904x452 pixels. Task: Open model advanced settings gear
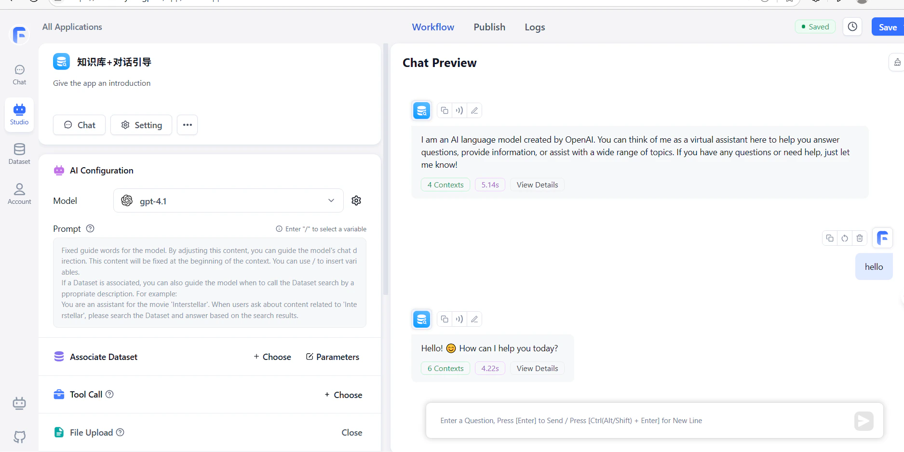coord(356,200)
